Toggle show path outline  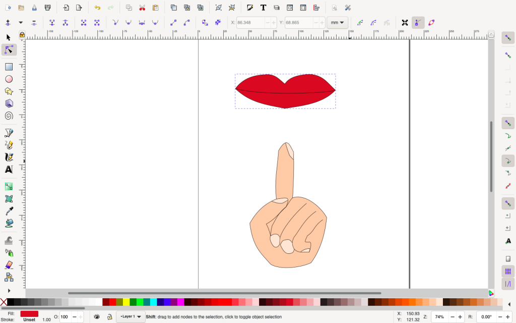point(431,22)
